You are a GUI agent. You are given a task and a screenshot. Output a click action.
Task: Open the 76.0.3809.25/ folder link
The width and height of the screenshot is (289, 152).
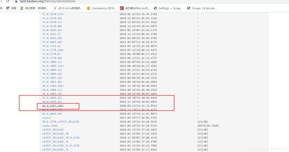click(52, 70)
